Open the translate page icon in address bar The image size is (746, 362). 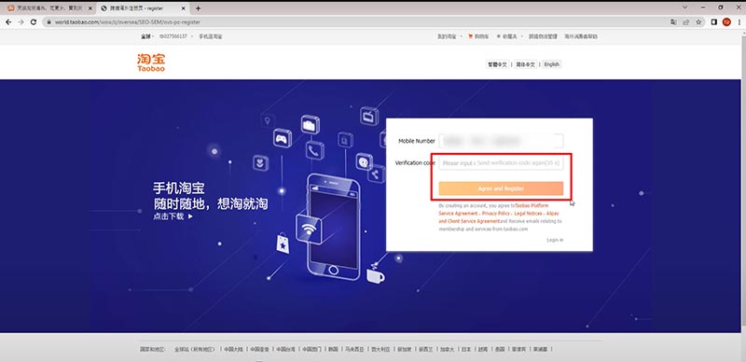tap(673, 21)
